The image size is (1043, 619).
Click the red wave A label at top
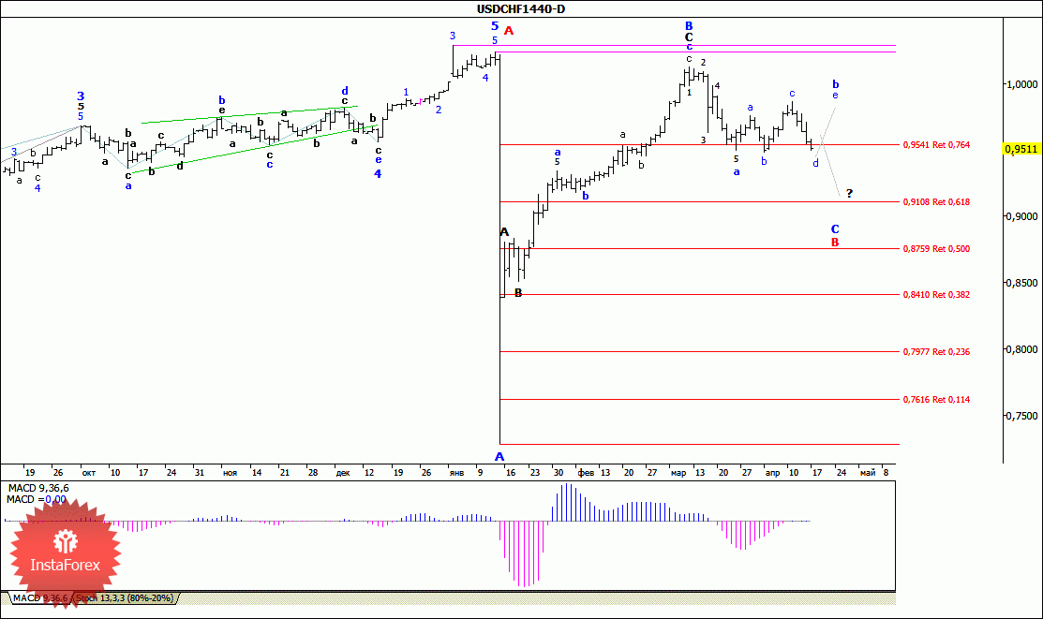509,31
